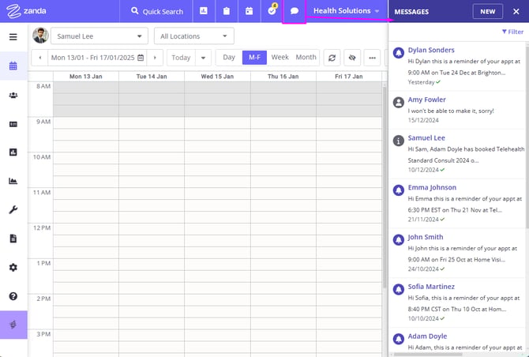Click the NEW message button
Image resolution: width=529 pixels, height=357 pixels.
[488, 12]
